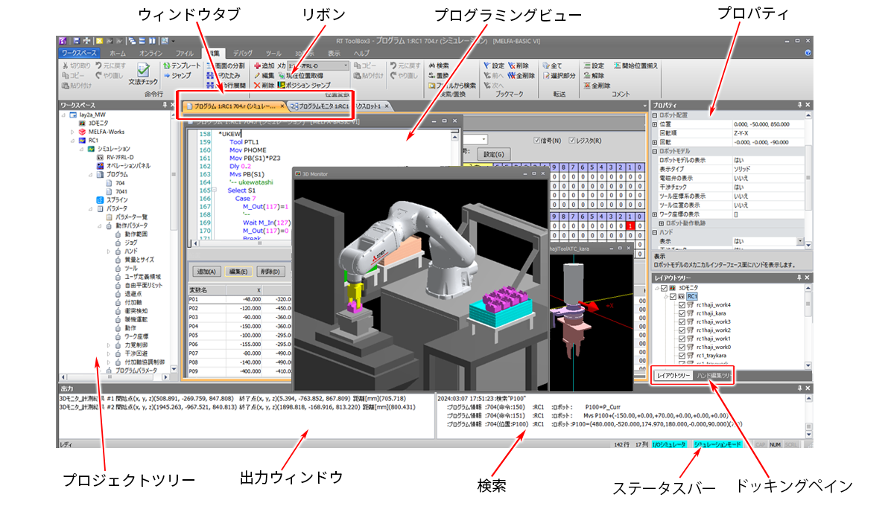The width and height of the screenshot is (894, 506).
Task: Click 3Dモニタ icon in workspace tree
Action: pyautogui.click(x=82, y=123)
